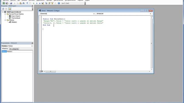Select the (Name) property row
Screen dimensions: 184x103
pos(4,51)
